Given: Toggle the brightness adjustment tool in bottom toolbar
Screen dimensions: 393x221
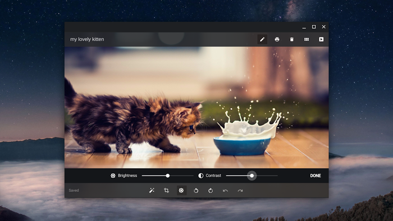Looking at the screenshot, I should [x=181, y=191].
